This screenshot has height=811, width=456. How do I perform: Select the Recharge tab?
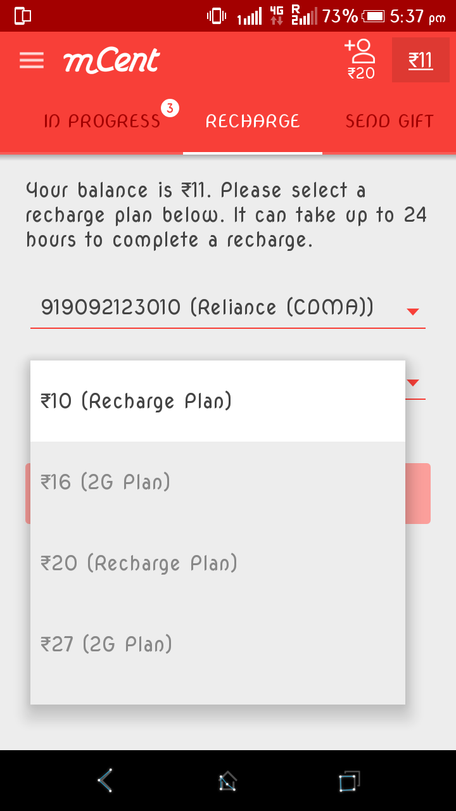point(253,121)
